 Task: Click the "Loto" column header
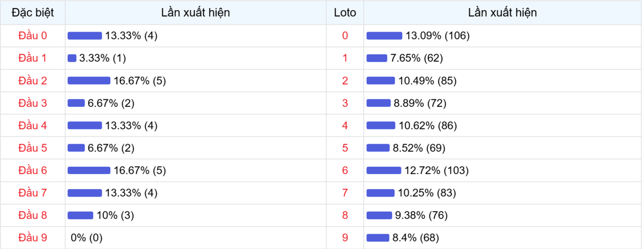coord(345,12)
